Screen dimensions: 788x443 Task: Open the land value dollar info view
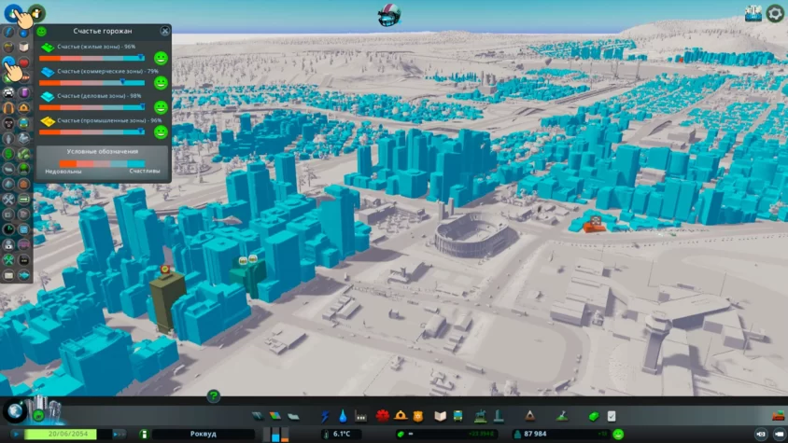point(8,154)
